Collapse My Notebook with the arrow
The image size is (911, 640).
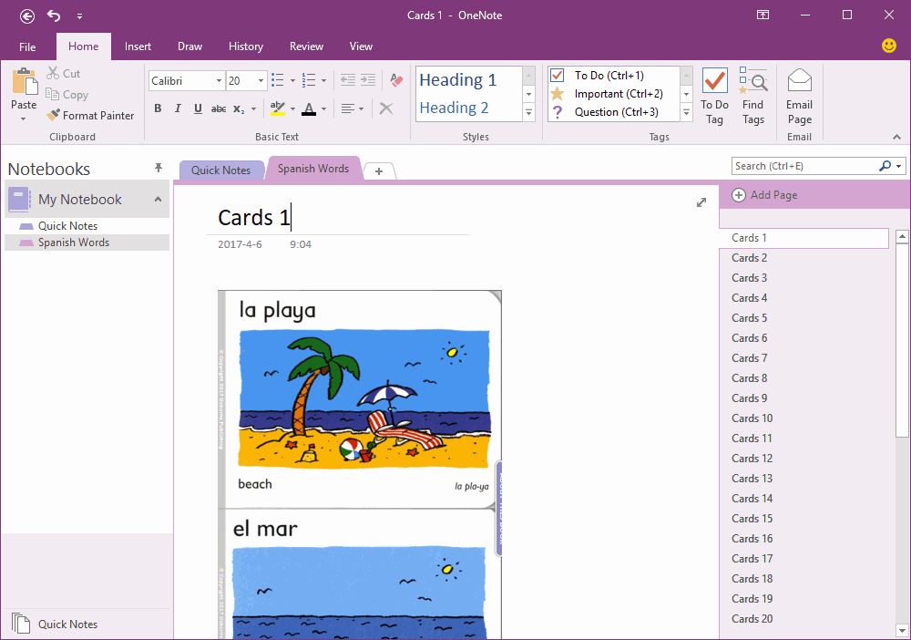click(x=158, y=200)
